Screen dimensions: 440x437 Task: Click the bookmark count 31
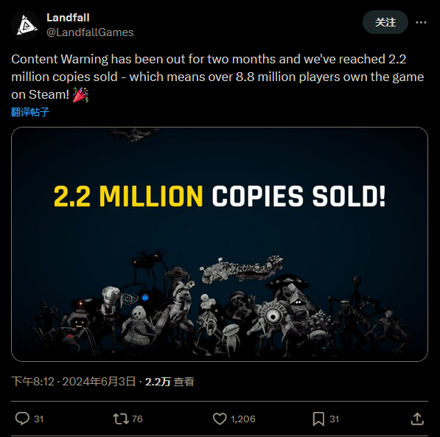334,419
